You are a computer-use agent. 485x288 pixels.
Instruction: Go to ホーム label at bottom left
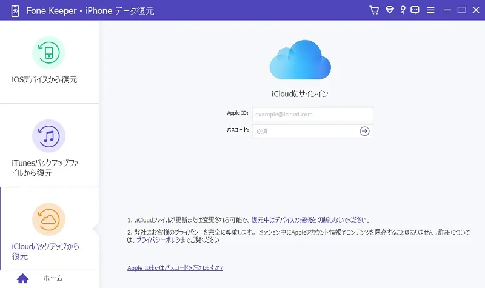pyautogui.click(x=53, y=278)
